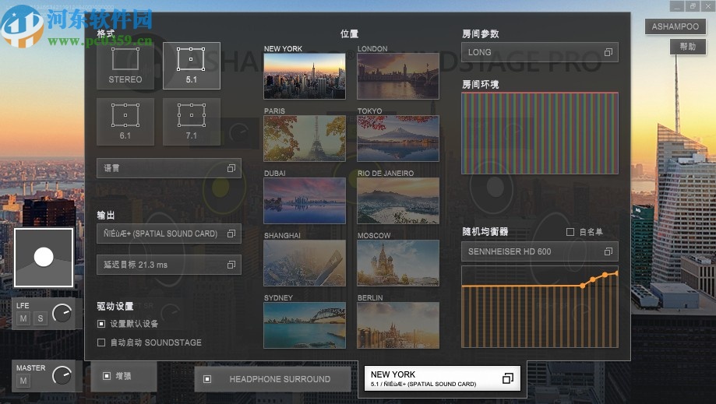Toggle the HEADPHONE SURROUND checkbox

207,379
